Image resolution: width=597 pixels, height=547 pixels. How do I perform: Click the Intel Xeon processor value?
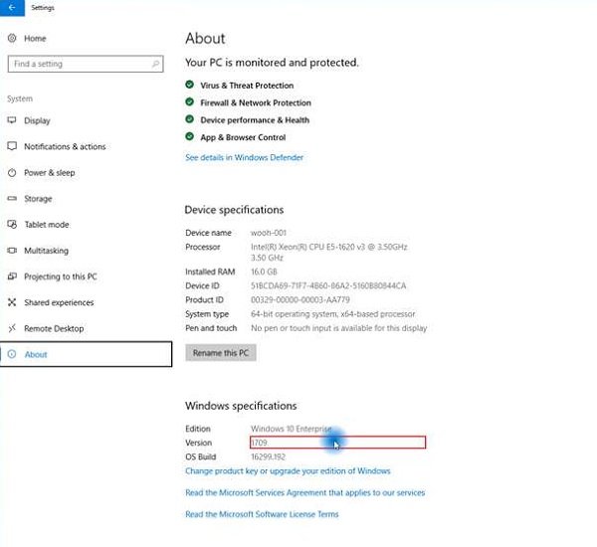tap(329, 252)
